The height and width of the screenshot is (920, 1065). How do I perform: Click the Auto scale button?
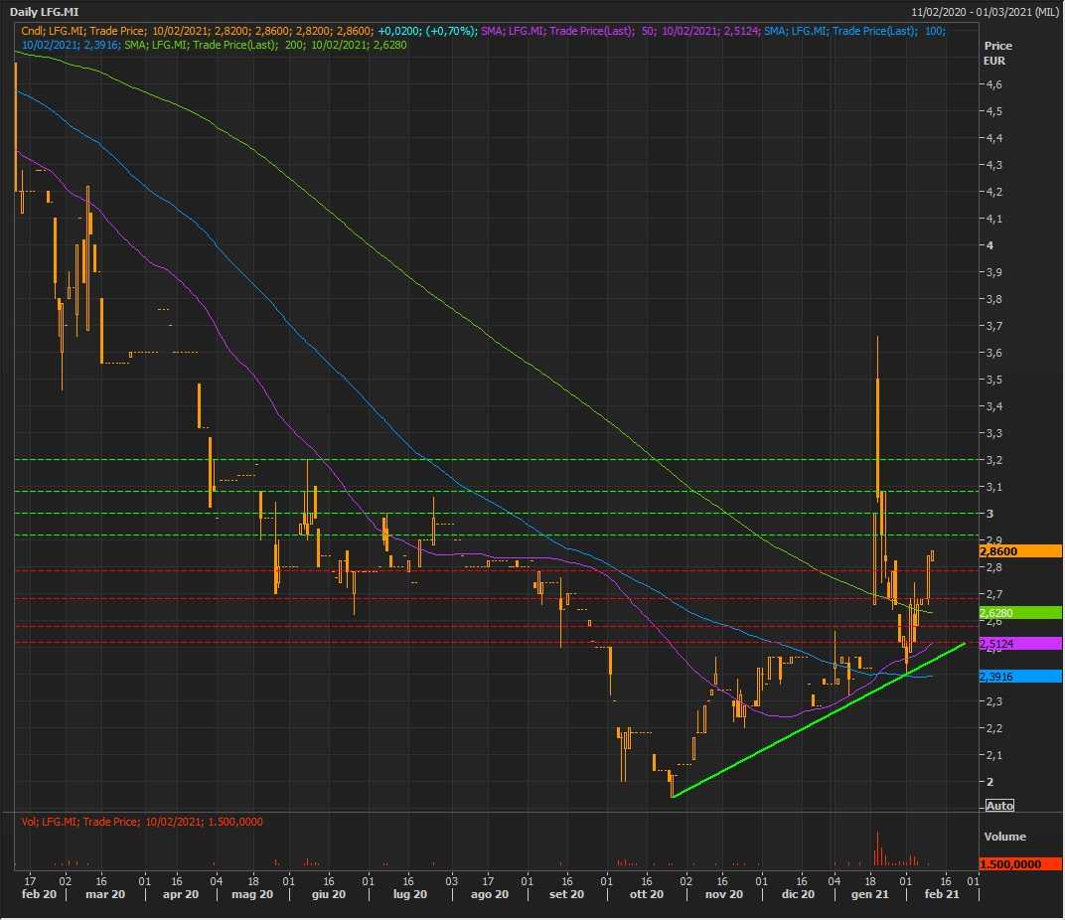pos(999,806)
